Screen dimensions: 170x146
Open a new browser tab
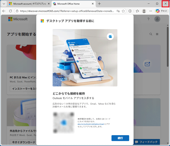click(x=99, y=4)
